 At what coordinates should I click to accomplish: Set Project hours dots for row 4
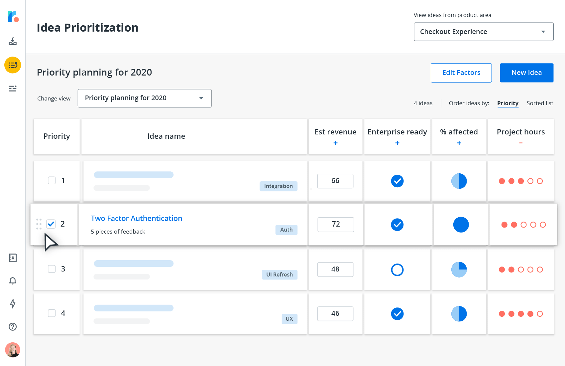(521, 314)
